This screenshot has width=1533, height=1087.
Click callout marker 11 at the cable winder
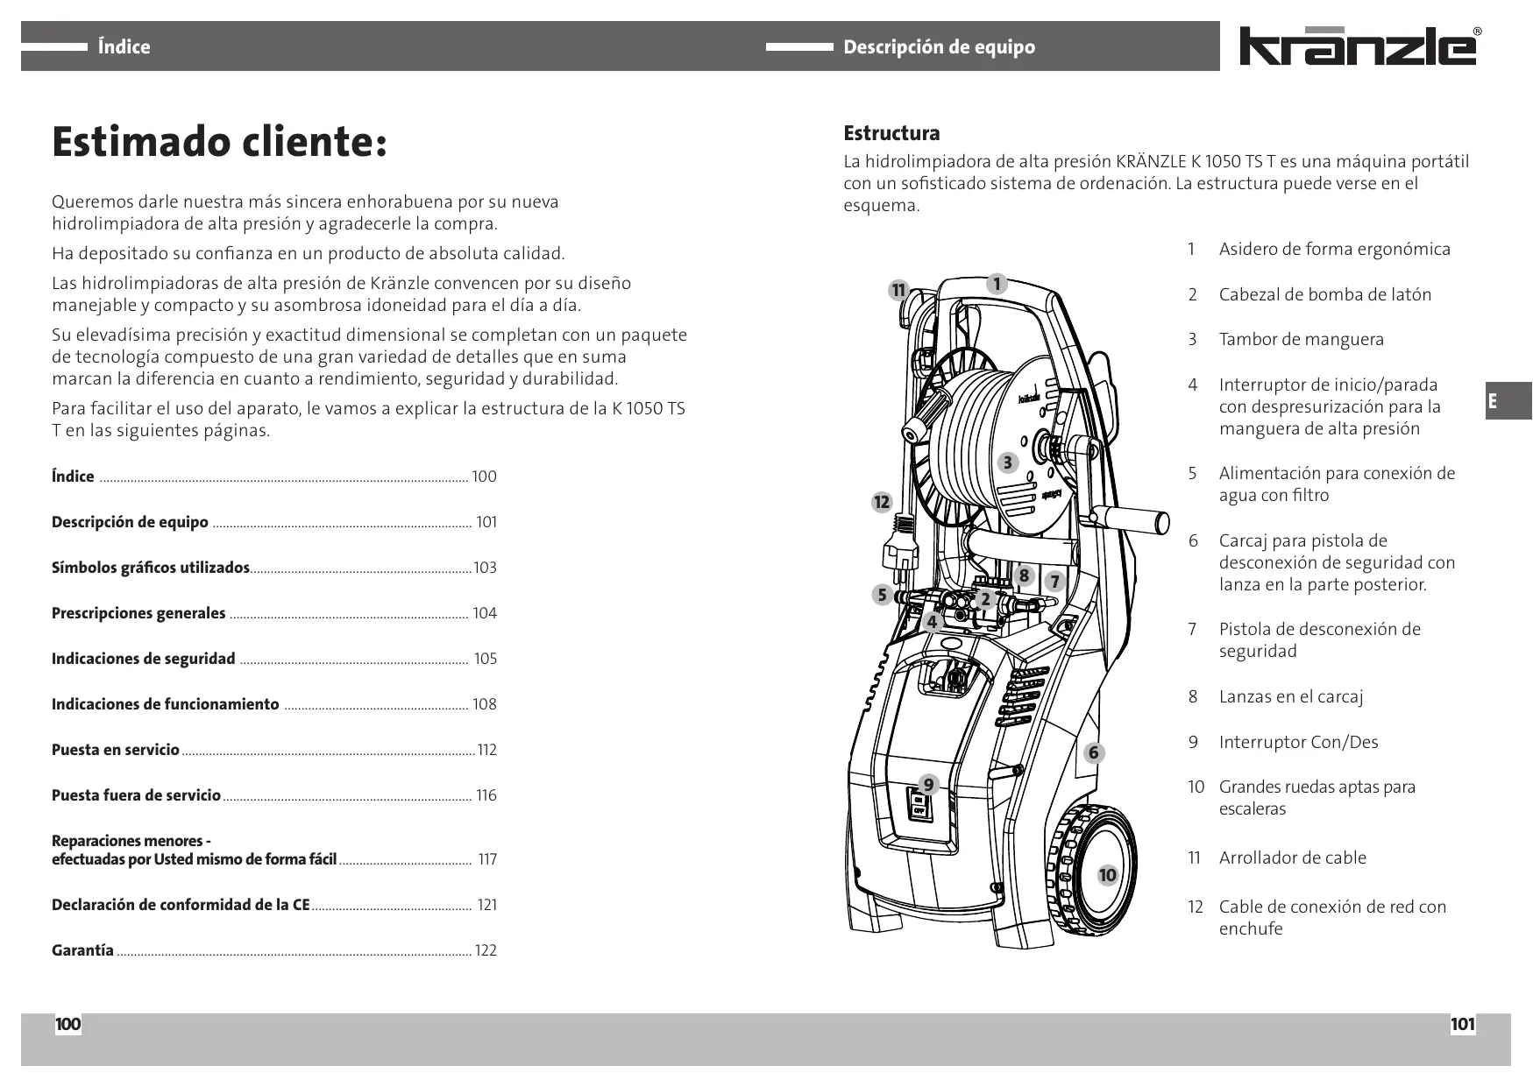pos(898,290)
